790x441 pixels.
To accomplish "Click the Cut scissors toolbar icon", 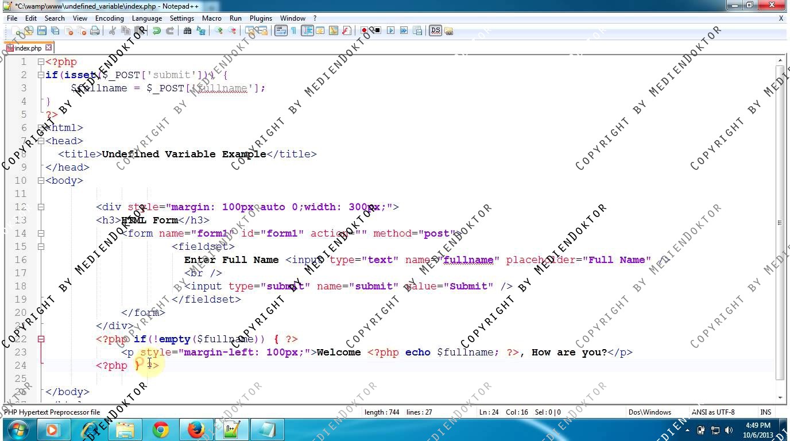I will click(113, 31).
